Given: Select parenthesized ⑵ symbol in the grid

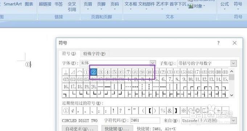Looking at the screenshot, I should click(x=163, y=72).
